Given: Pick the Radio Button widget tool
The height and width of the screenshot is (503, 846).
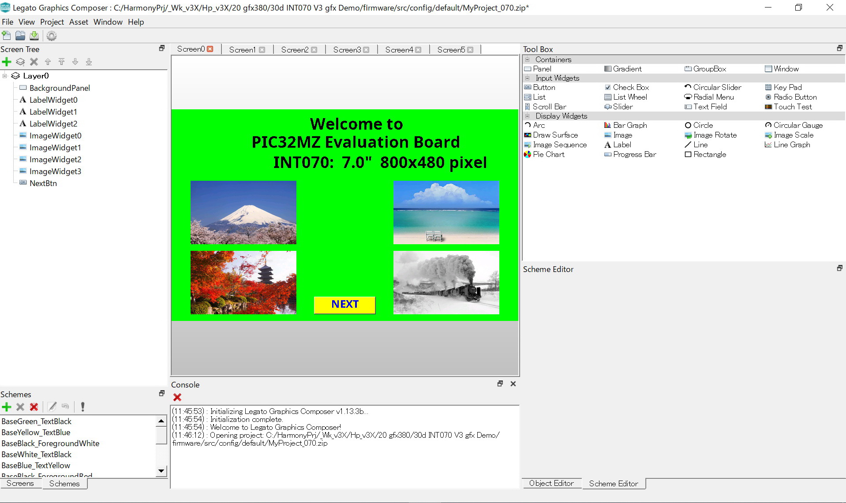Looking at the screenshot, I should [791, 97].
